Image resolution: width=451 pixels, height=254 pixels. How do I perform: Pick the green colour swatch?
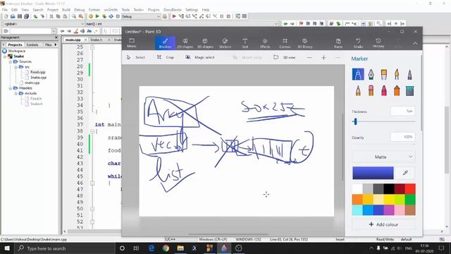(x=410, y=199)
